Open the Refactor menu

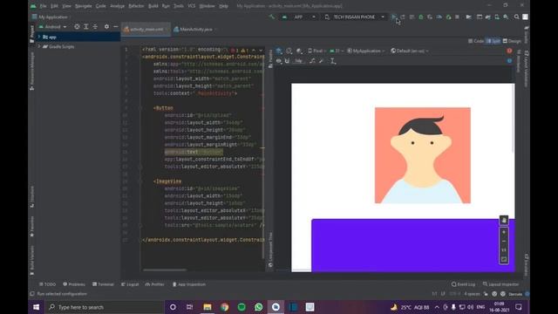(136, 6)
